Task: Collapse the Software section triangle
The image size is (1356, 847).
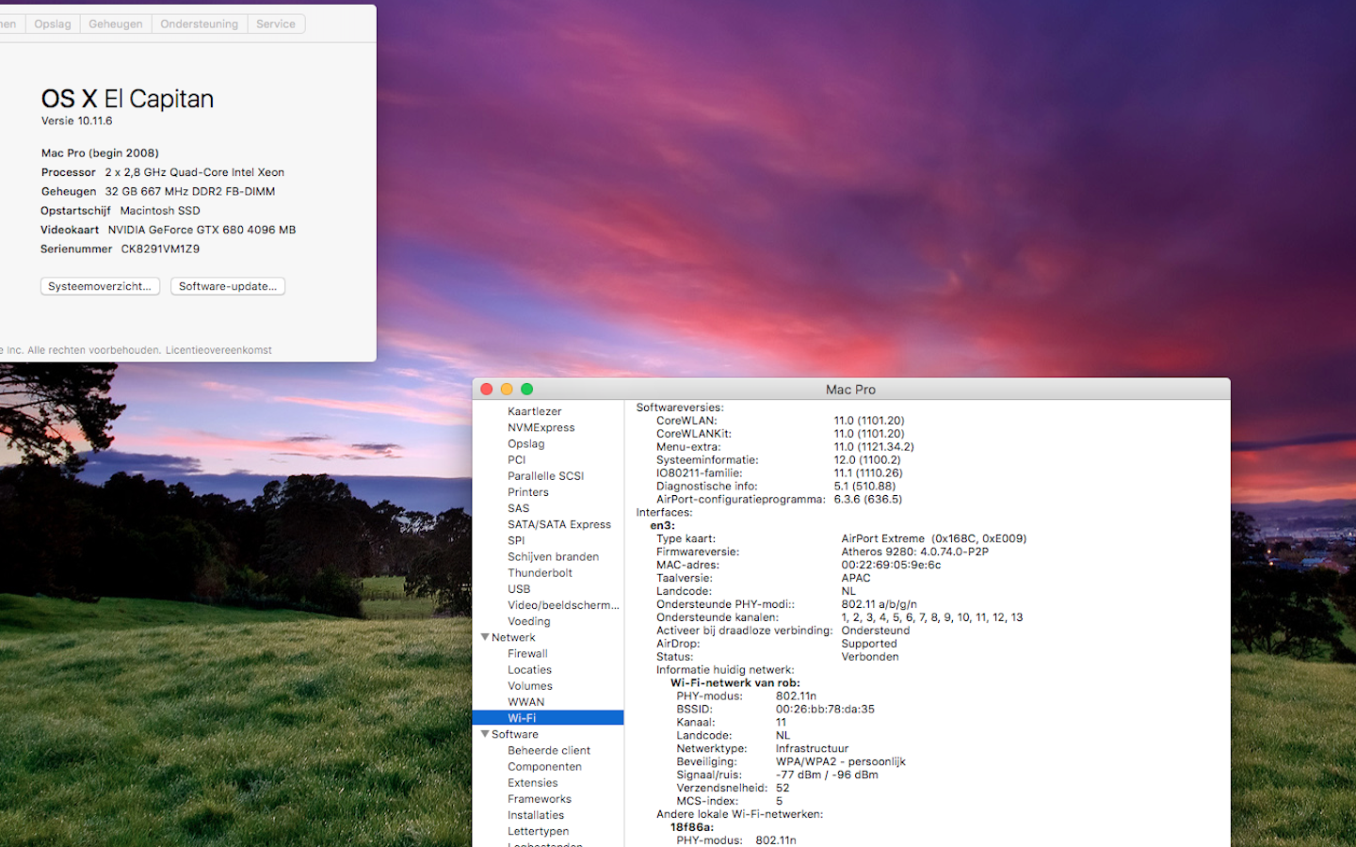Action: (485, 734)
